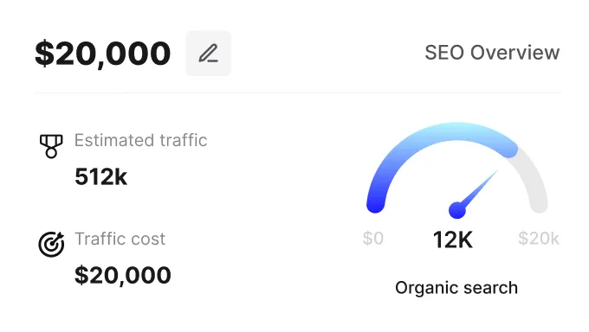Click the gauge needle pivot dot
This screenshot has width=589, height=332.
pyautogui.click(x=457, y=210)
